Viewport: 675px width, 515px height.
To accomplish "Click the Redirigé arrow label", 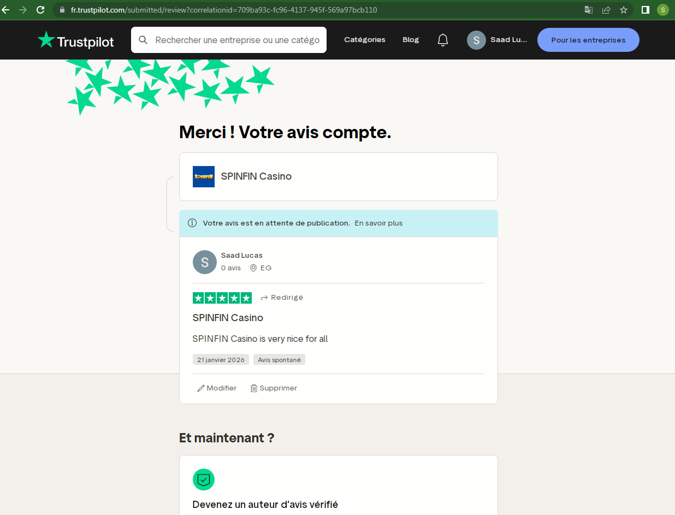I will 282,298.
